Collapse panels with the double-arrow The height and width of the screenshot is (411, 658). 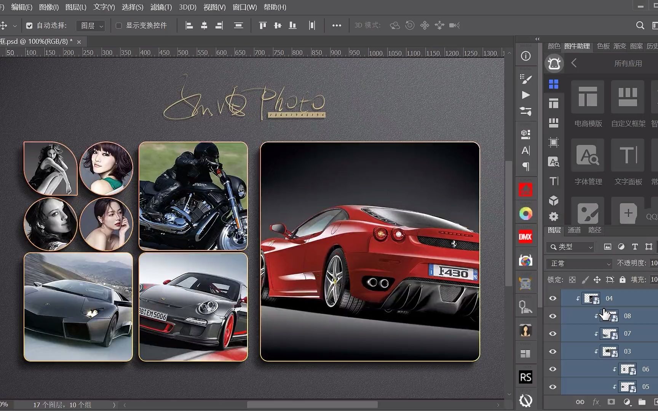coord(537,39)
